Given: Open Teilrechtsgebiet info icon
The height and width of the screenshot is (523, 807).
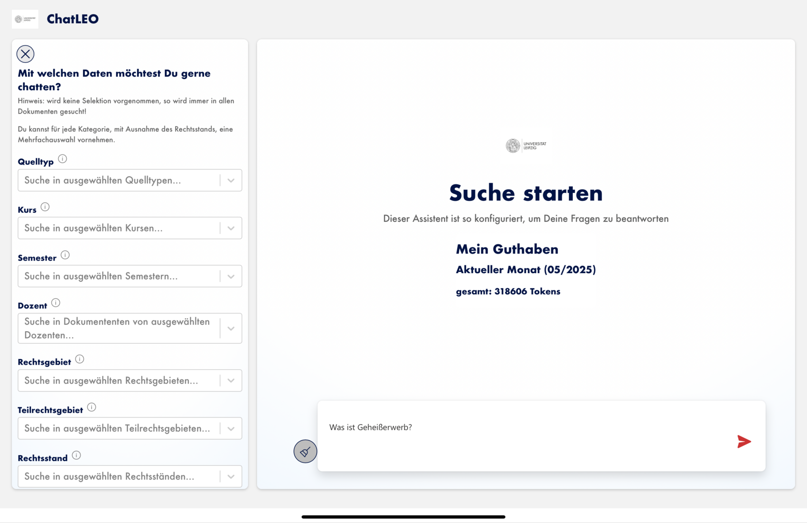Looking at the screenshot, I should click(x=92, y=407).
